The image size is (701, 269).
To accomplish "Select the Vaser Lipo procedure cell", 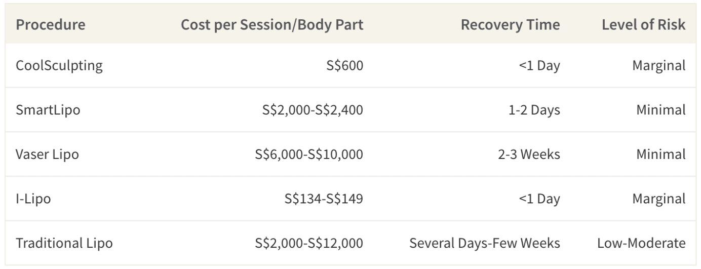I will pyautogui.click(x=48, y=154).
